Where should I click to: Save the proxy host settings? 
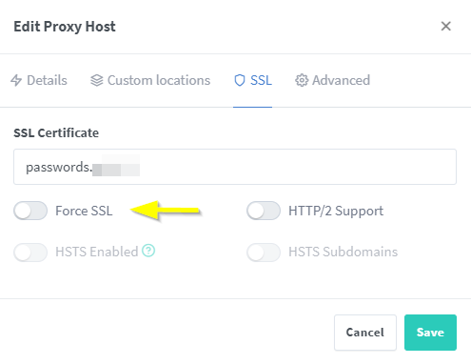(430, 333)
